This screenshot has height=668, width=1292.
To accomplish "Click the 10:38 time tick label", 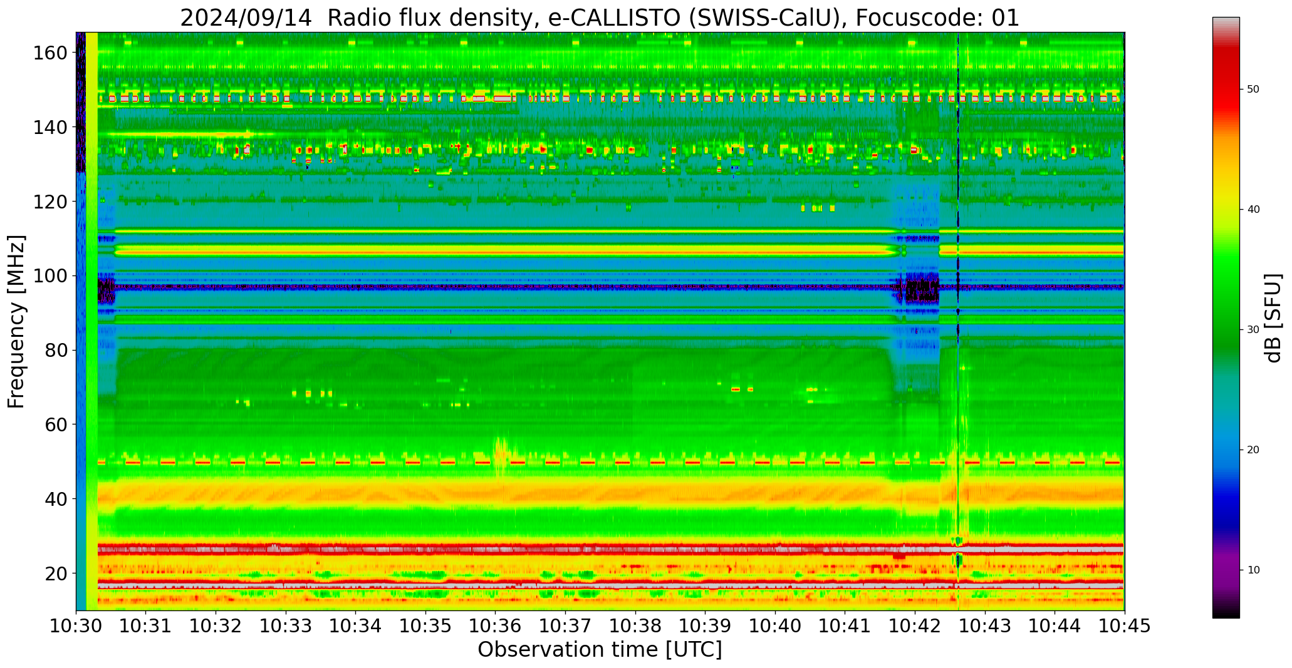I will click(635, 626).
